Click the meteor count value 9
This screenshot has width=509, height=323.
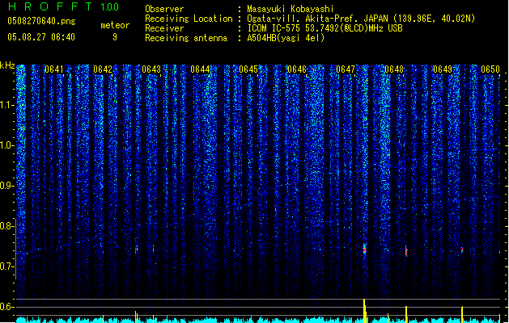click(115, 37)
